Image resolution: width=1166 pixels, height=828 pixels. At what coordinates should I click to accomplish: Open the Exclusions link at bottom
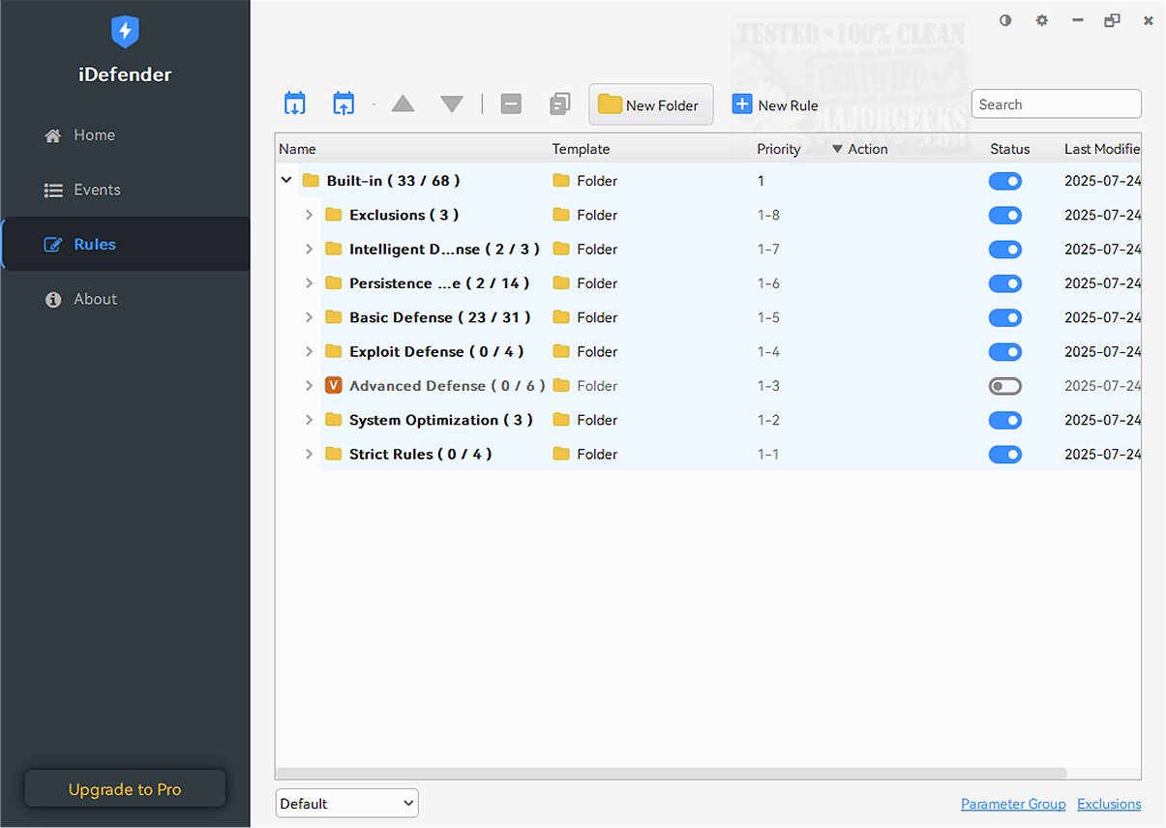click(x=1109, y=804)
